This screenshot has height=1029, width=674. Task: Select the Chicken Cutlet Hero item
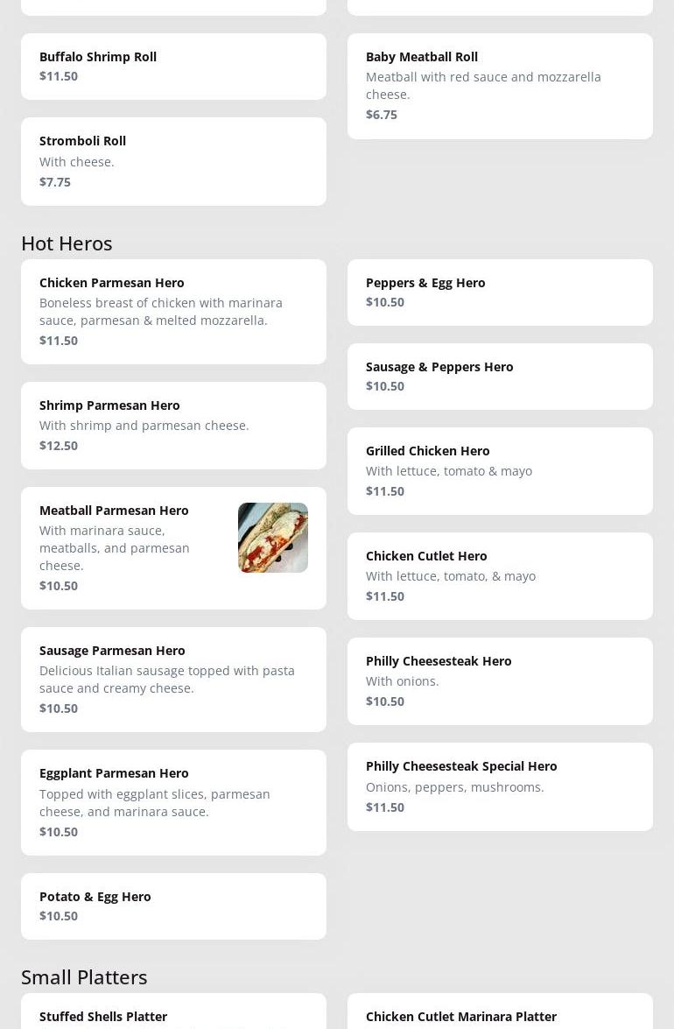point(500,575)
